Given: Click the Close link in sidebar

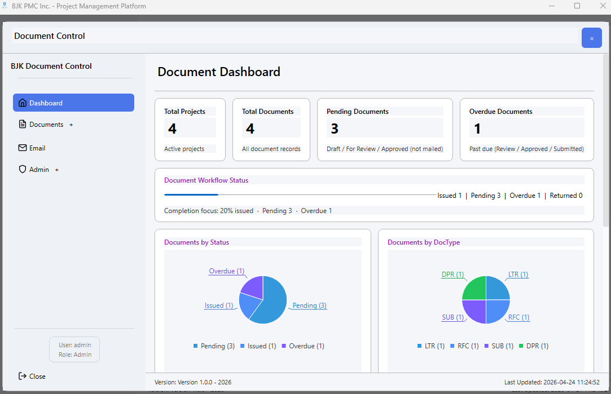Looking at the screenshot, I should tap(37, 376).
